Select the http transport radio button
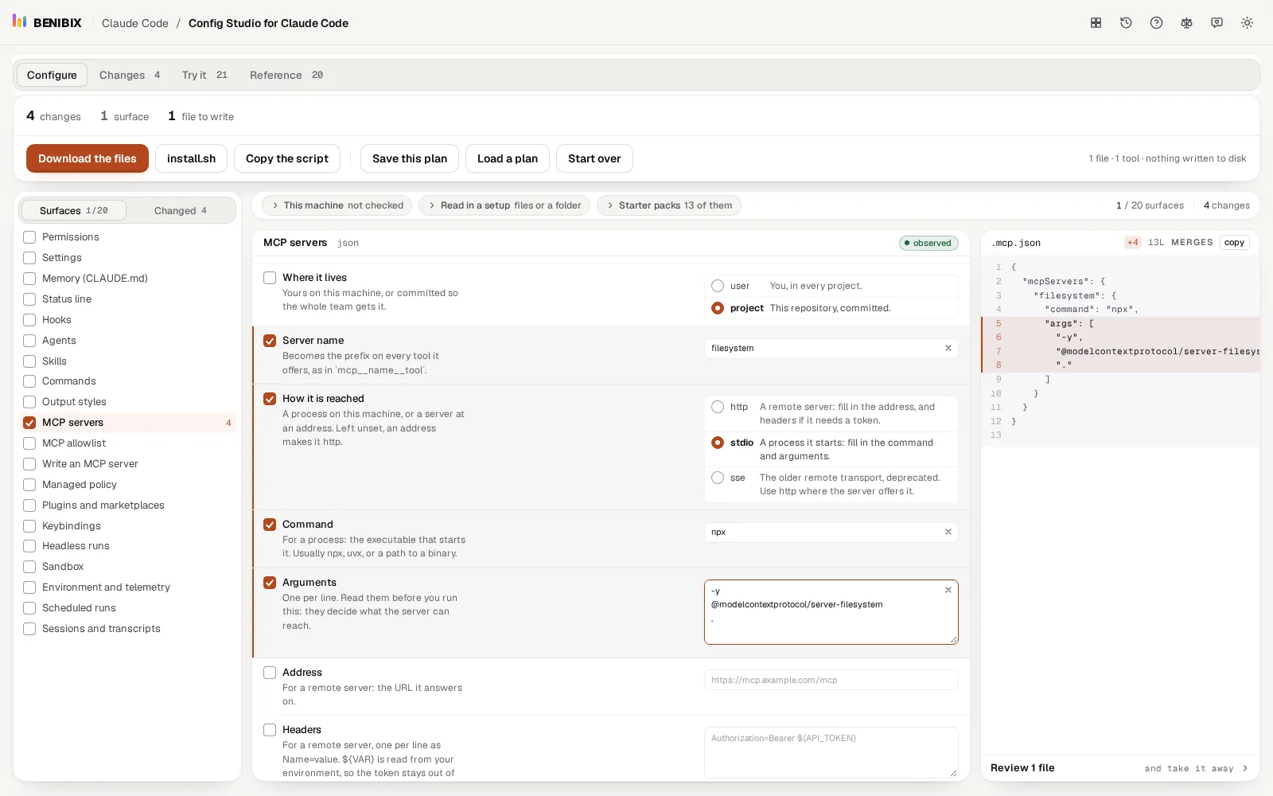 [x=718, y=407]
